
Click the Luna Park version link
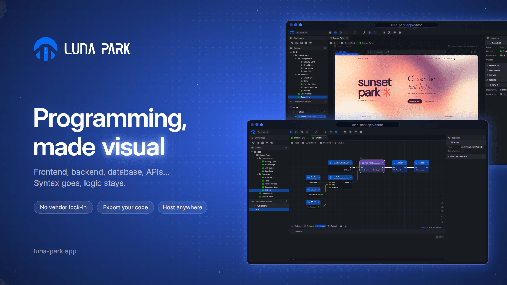[424, 227]
